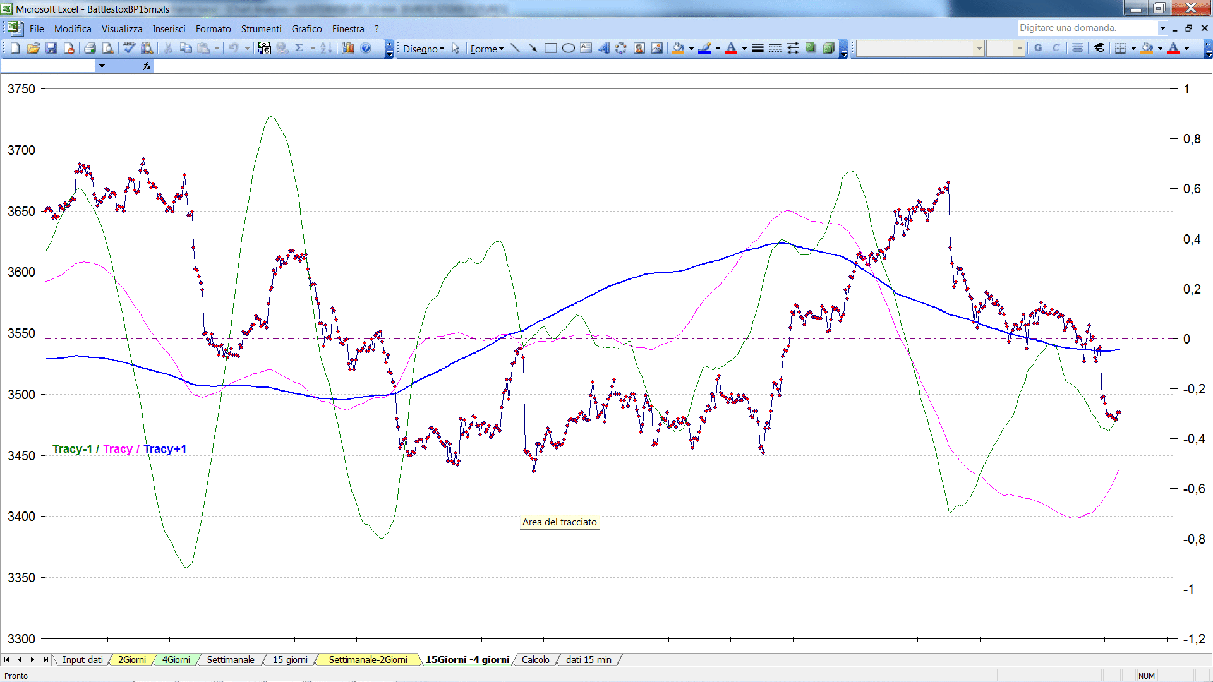
Task: Expand the help question box dropdown
Action: [1162, 28]
